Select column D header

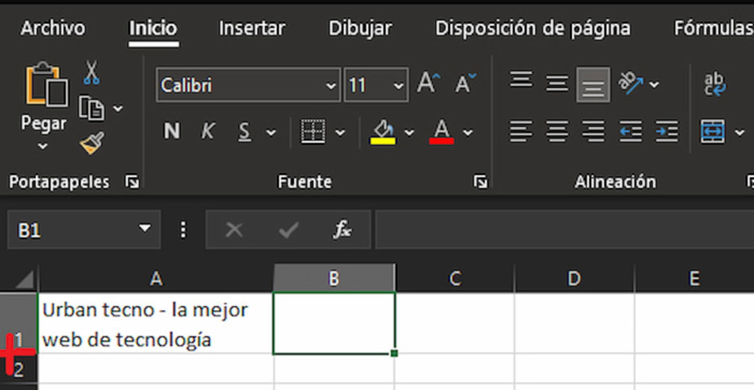(x=574, y=278)
